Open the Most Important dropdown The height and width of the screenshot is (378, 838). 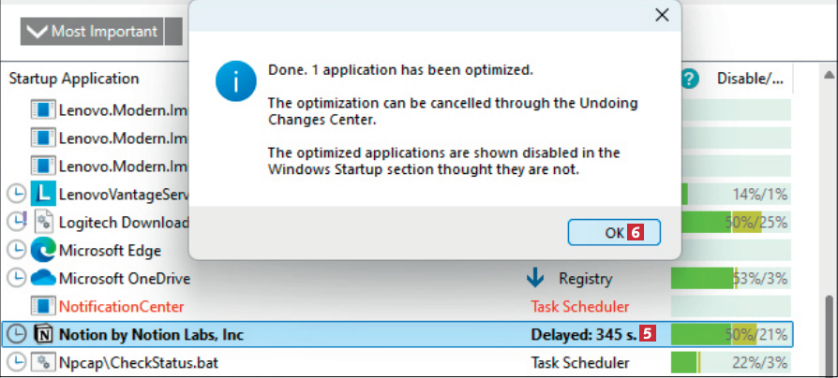pos(92,32)
